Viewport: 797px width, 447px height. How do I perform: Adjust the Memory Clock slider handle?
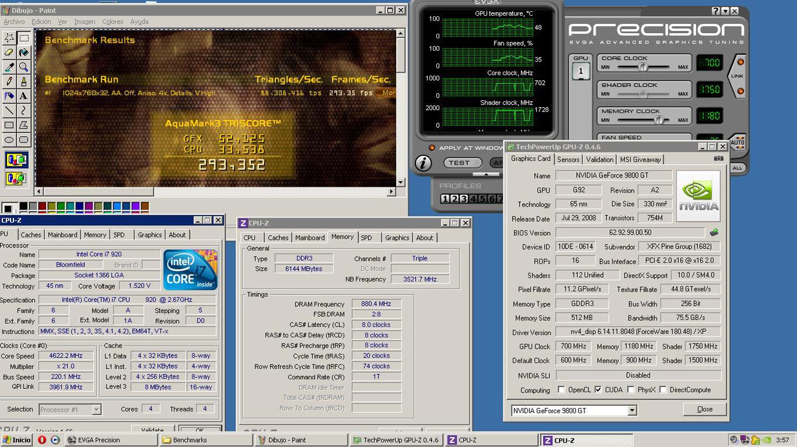658,120
